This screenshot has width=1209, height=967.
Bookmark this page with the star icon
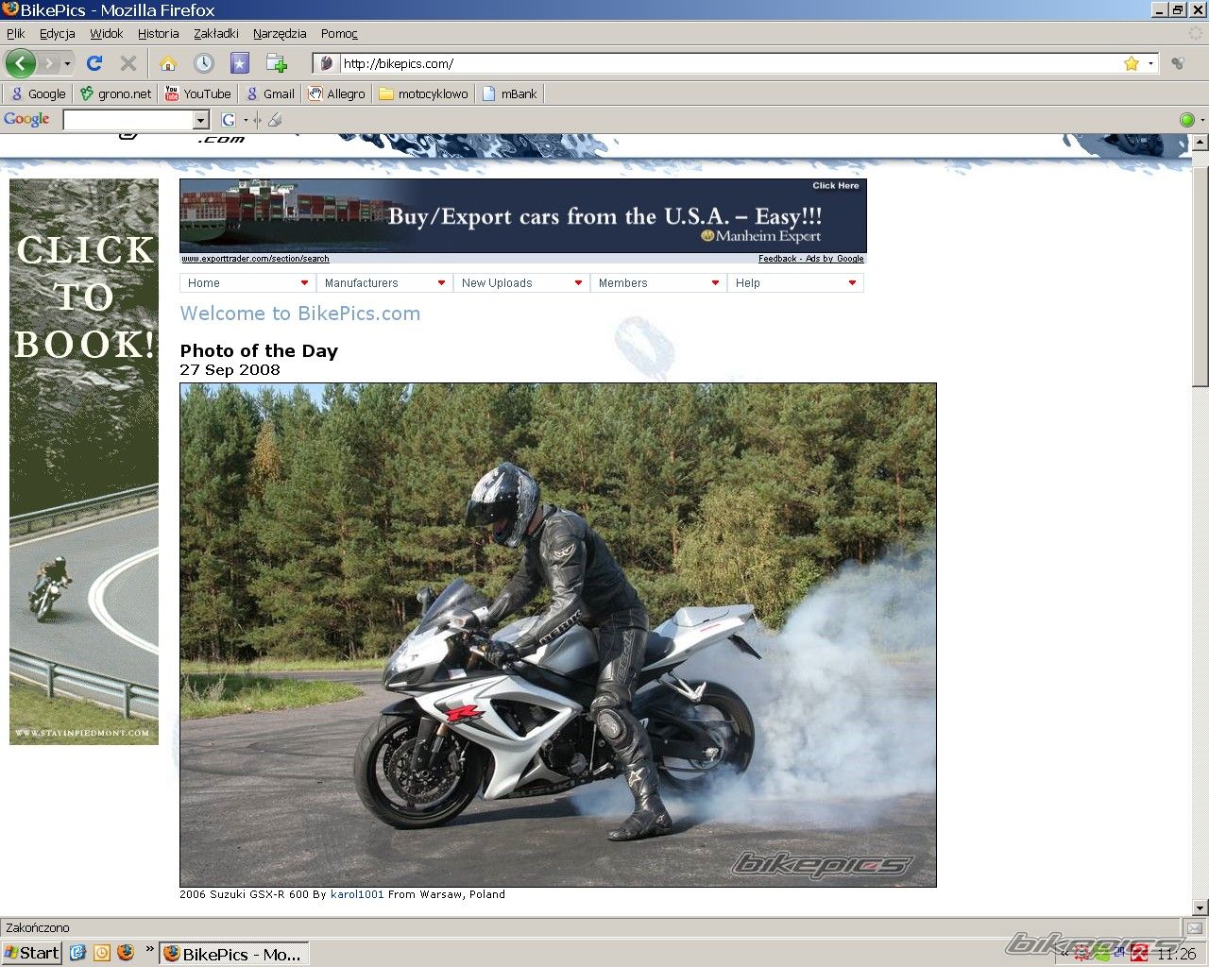click(x=1131, y=63)
